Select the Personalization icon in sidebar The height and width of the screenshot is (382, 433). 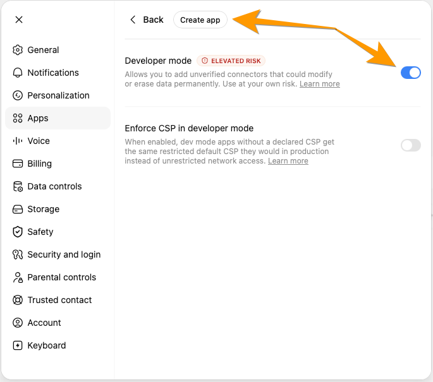pos(18,95)
